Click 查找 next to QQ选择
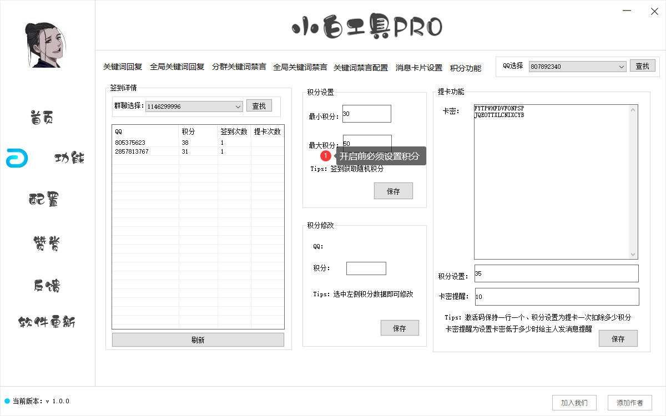Viewport: 666px width, 416px height. (642, 65)
